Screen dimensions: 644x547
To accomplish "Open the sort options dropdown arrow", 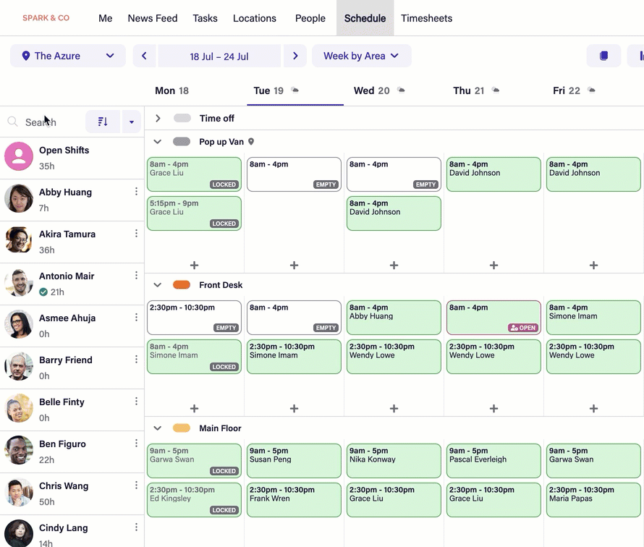I will pos(131,122).
